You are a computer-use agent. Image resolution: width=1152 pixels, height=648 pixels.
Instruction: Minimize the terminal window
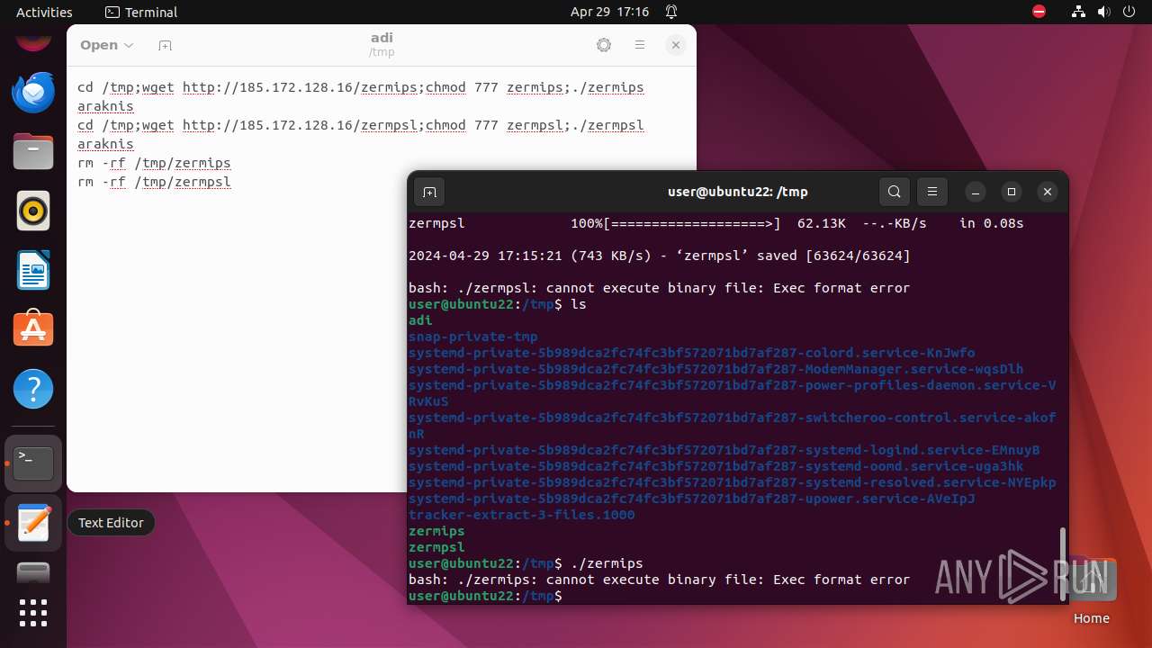click(x=976, y=192)
